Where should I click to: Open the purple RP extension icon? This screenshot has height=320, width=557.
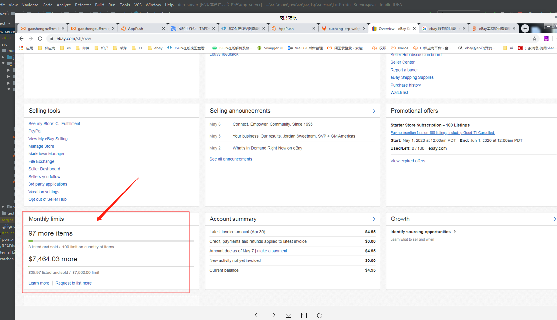tap(546, 38)
